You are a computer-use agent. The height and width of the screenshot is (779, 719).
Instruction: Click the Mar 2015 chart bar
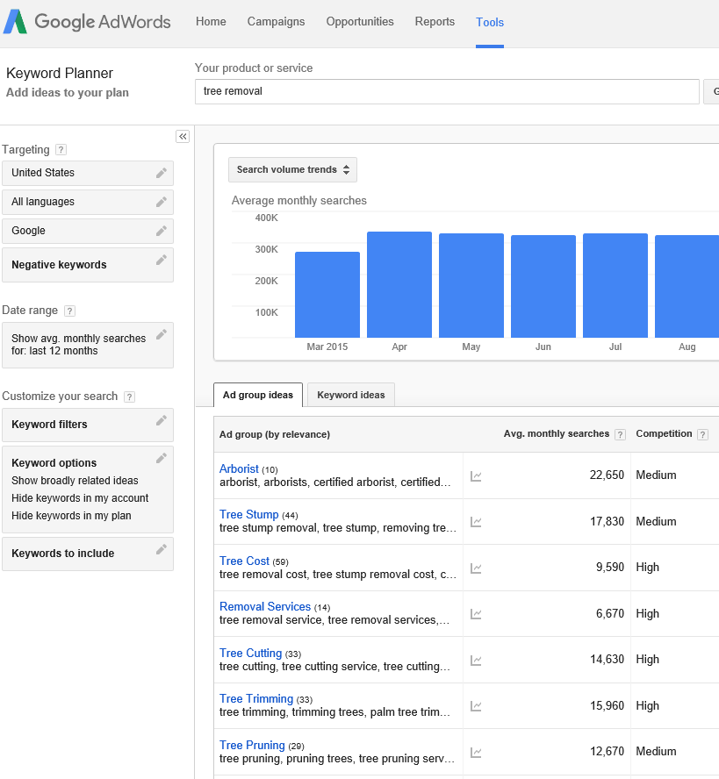(x=327, y=295)
